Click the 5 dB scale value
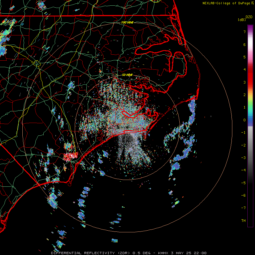255x255 pixels. click(245, 57)
